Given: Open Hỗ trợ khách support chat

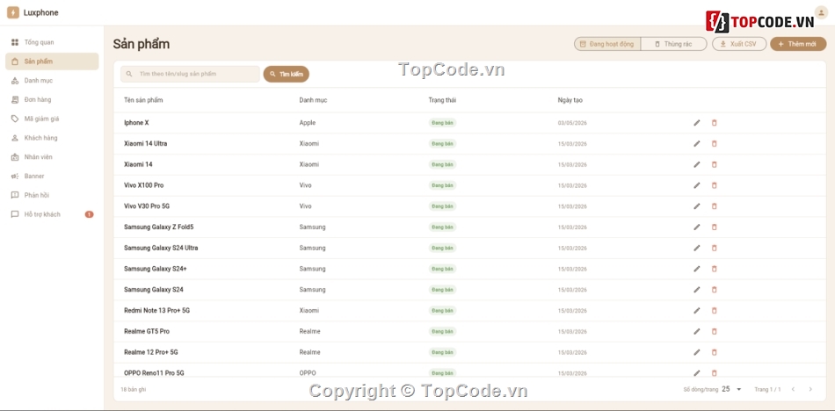Looking at the screenshot, I should pos(52,214).
